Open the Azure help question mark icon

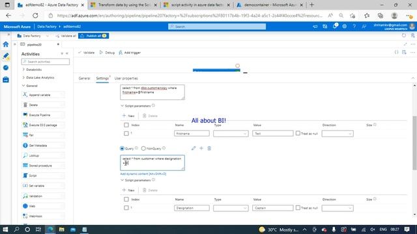coord(354,26)
